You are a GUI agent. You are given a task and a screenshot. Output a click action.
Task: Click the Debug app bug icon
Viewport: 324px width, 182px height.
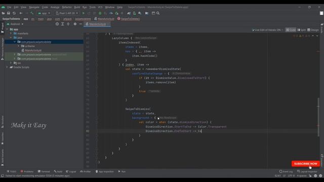point(100,13)
